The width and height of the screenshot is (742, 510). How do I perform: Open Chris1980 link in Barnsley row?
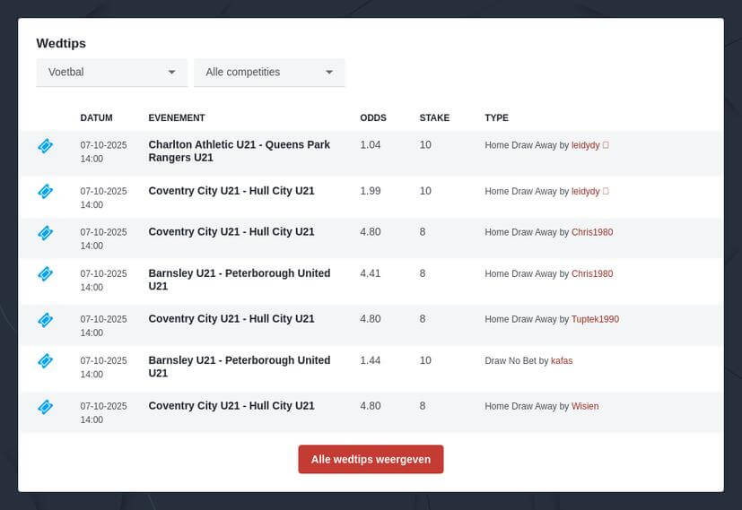tap(592, 274)
